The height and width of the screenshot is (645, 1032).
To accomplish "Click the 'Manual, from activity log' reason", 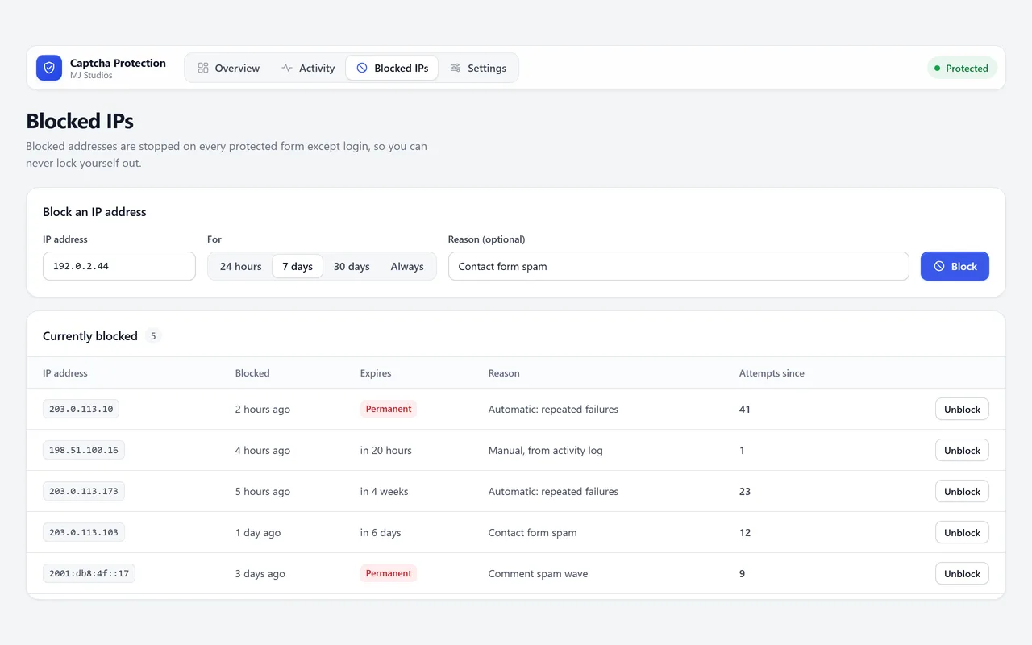I will 546,450.
